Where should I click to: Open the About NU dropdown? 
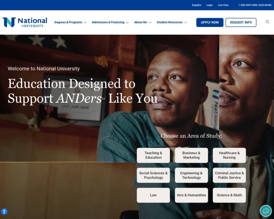[x=142, y=22]
